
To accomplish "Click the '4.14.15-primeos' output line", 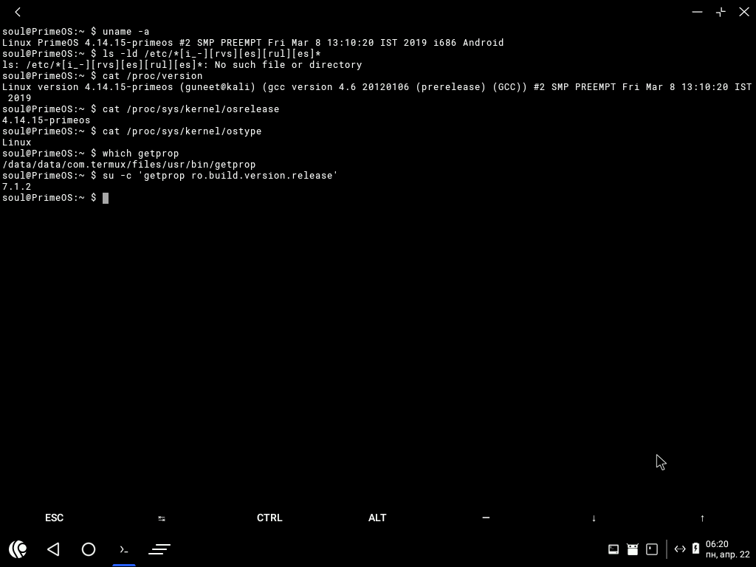I will [x=47, y=120].
